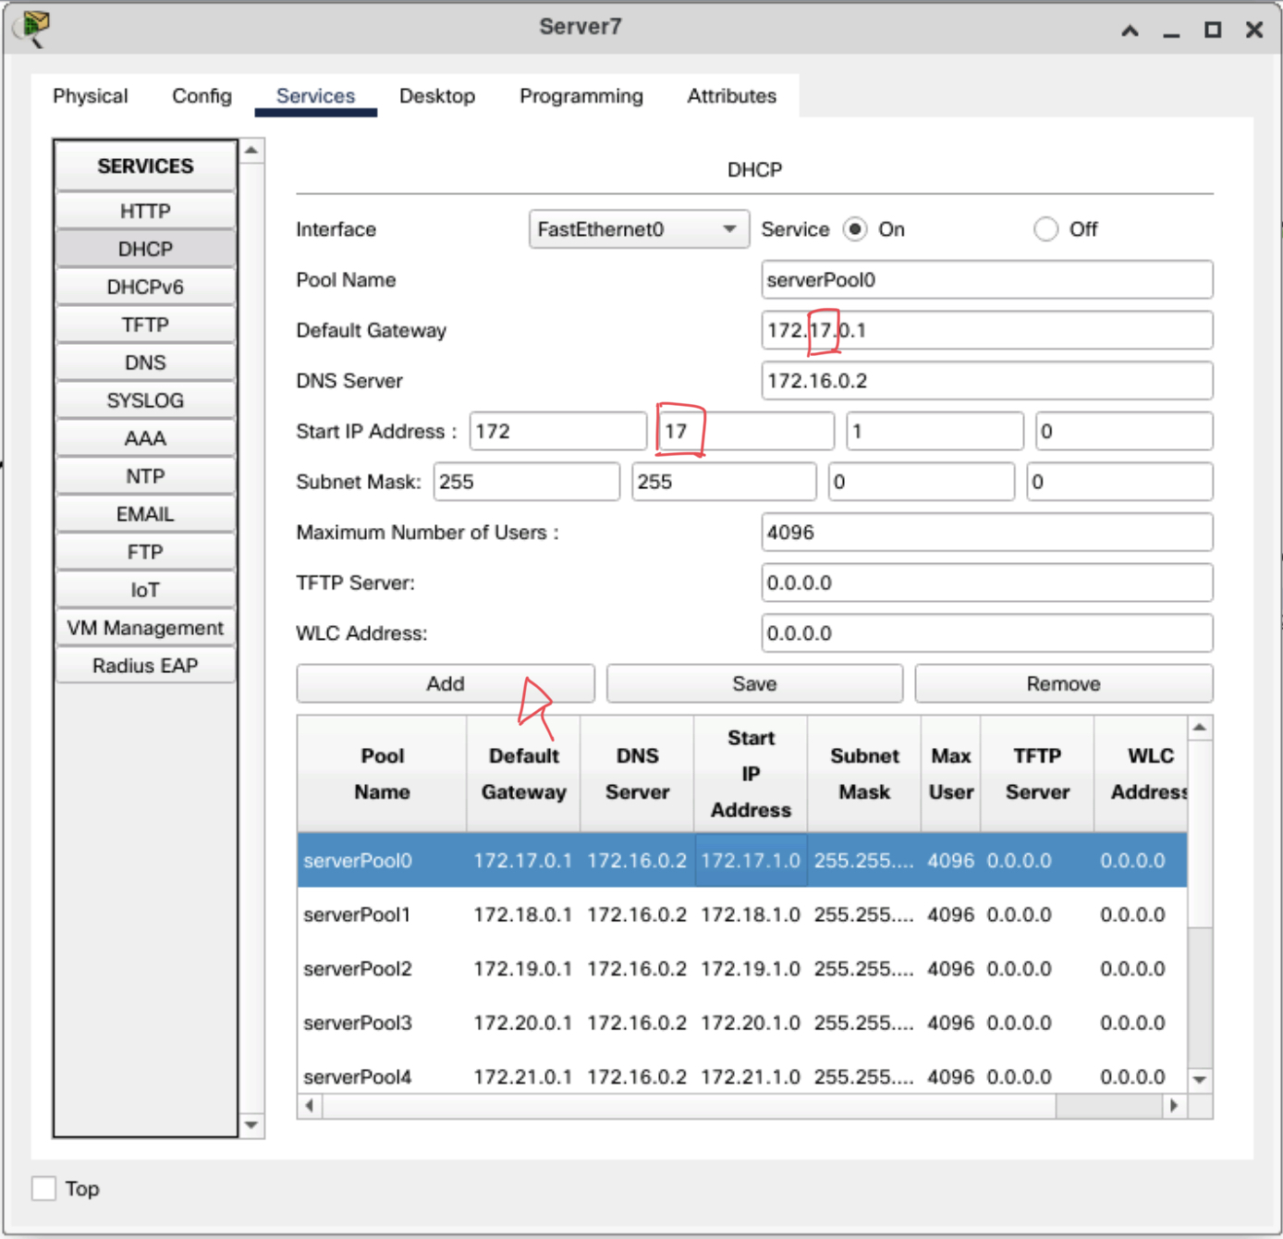Image resolution: width=1283 pixels, height=1239 pixels.
Task: Select the DNS service in sidebar
Action: tap(145, 362)
